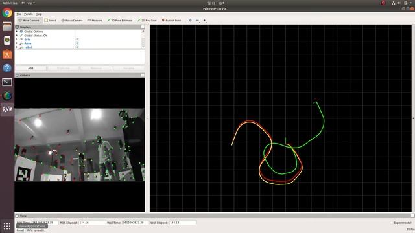
Task: Open Ubuntu Software from the dock
Action: click(7, 54)
